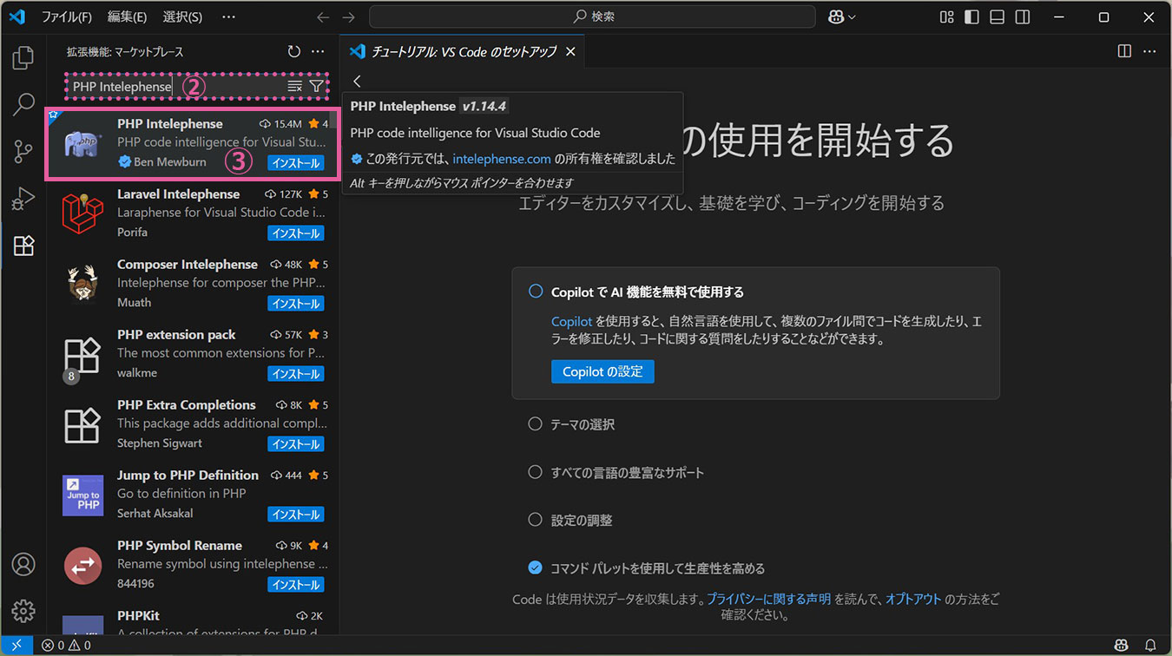Toggle the bottom panel visibility
The height and width of the screenshot is (656, 1172).
click(998, 17)
